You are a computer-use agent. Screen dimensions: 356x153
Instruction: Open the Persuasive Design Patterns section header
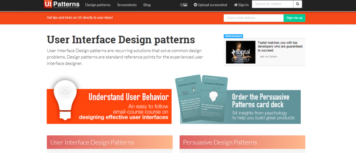(242, 143)
